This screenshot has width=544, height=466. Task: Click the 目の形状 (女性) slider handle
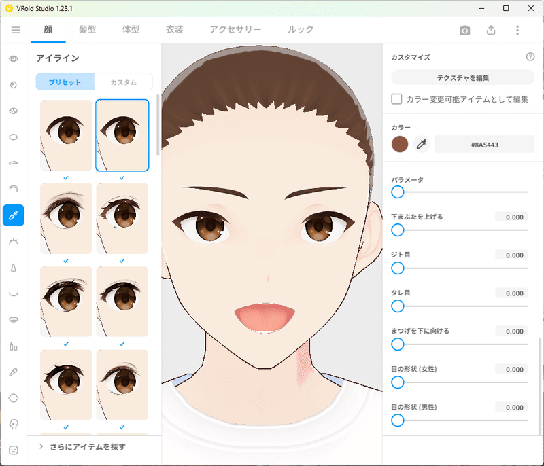point(398,382)
